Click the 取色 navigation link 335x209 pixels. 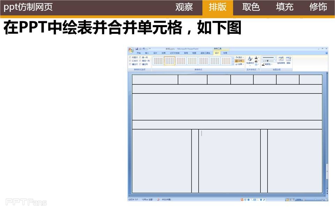251,7
